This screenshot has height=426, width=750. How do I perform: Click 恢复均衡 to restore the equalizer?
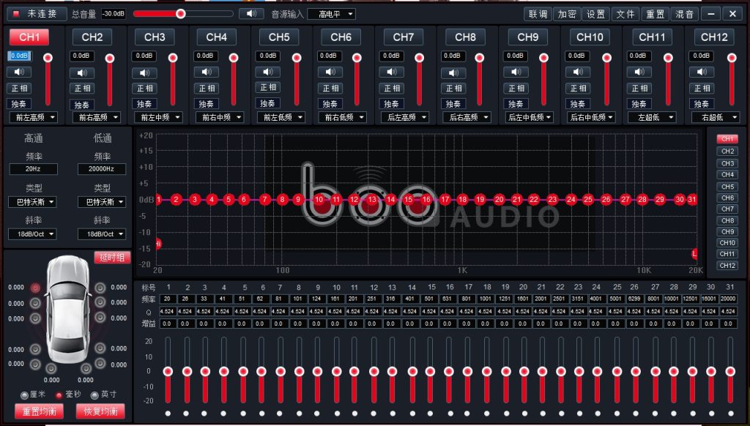(100, 411)
